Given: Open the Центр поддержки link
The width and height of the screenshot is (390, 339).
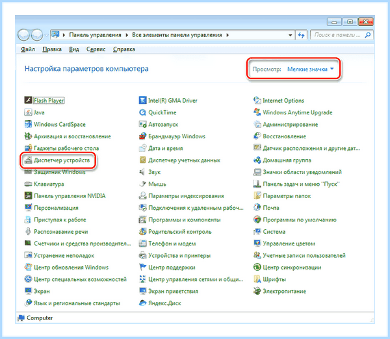Looking at the screenshot, I should pos(172,268).
